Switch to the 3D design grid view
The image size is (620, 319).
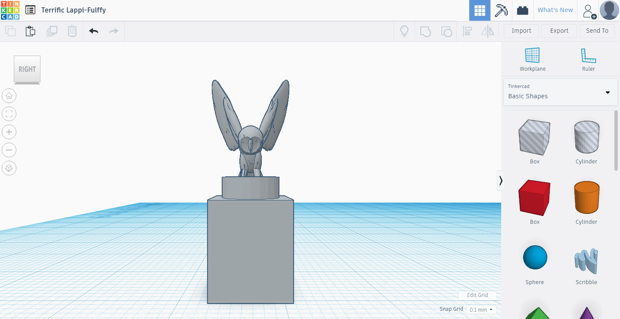pyautogui.click(x=480, y=10)
